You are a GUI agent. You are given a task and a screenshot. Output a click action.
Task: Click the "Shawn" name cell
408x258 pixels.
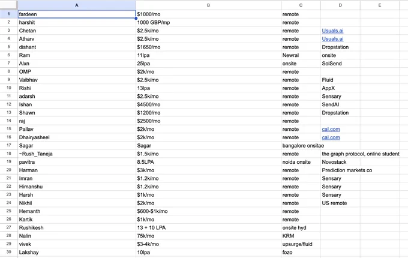tap(77, 113)
